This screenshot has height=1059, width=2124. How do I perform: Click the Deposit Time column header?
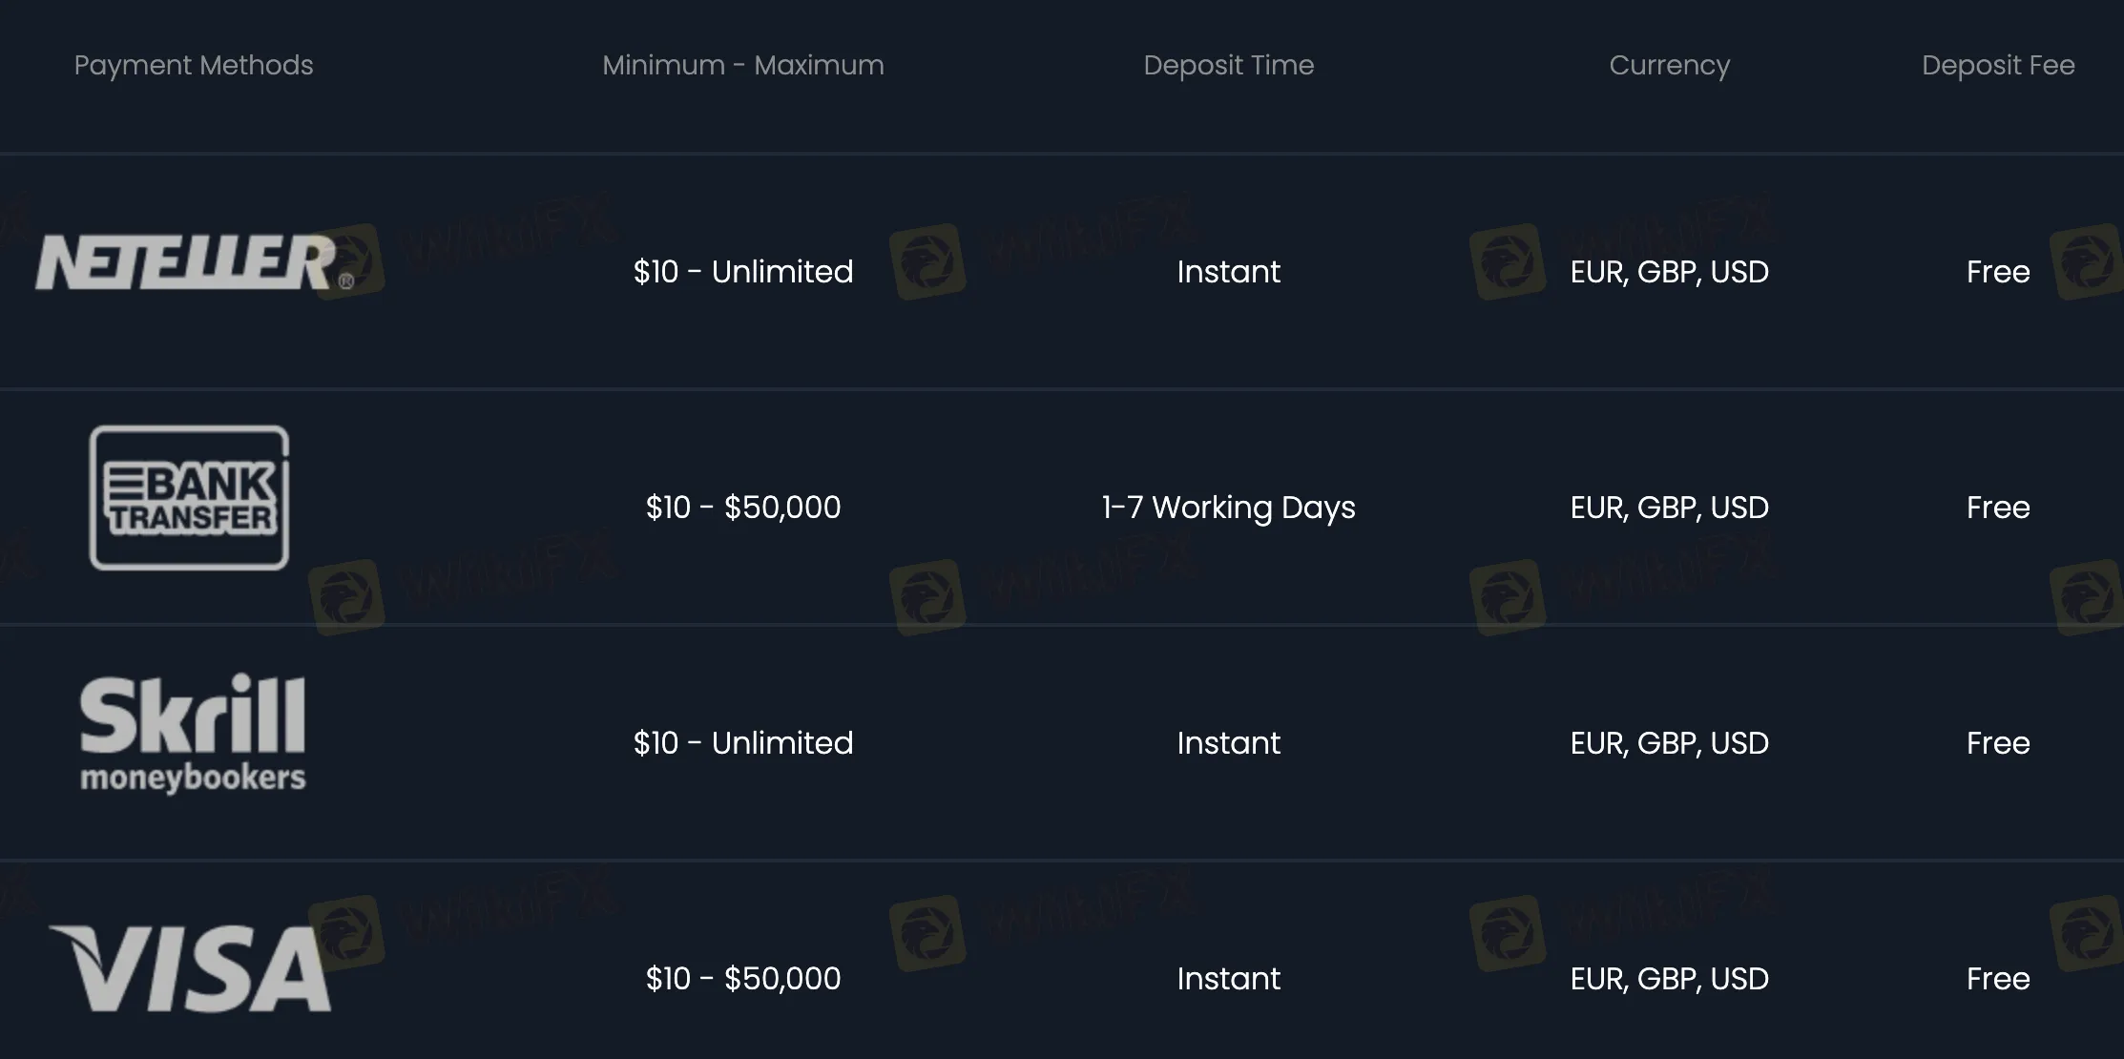[x=1229, y=65]
